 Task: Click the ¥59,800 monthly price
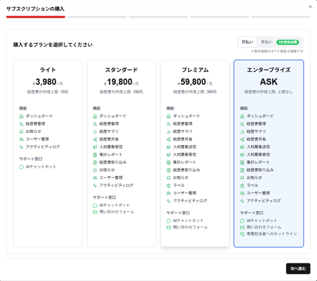[195, 82]
